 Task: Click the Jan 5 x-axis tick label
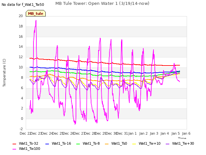[175, 133]
